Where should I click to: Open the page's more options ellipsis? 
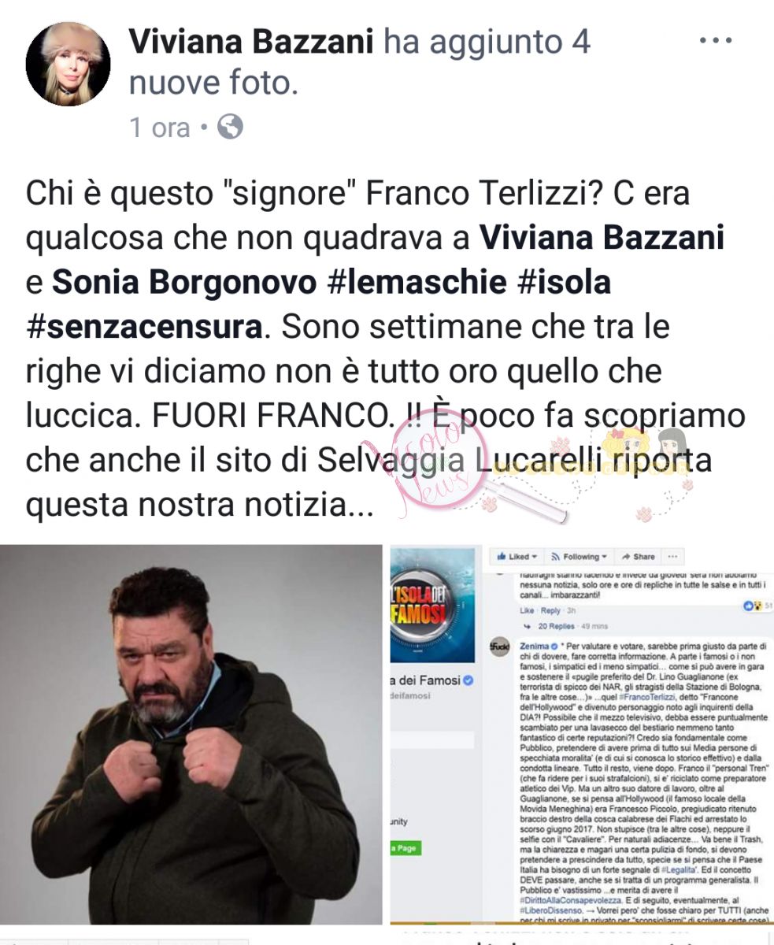point(672,557)
